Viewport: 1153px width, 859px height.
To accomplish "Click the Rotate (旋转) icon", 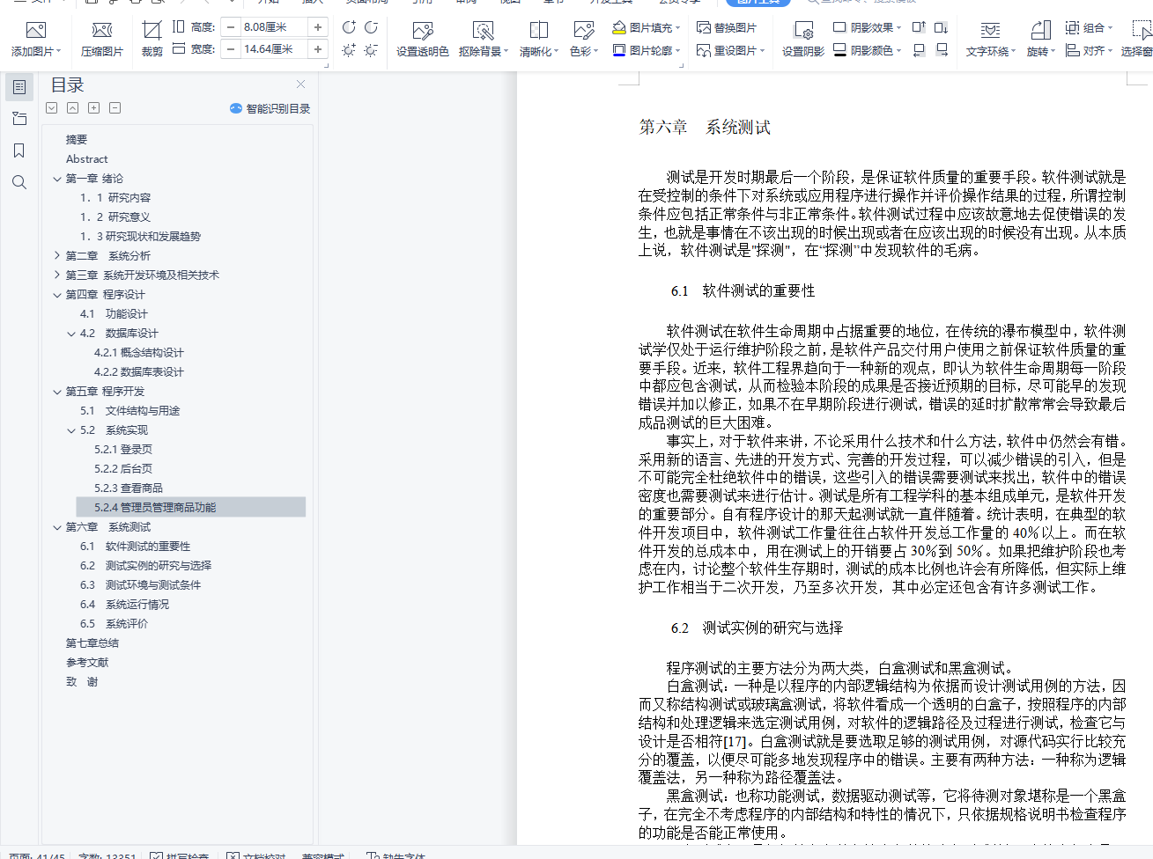I will click(1040, 31).
